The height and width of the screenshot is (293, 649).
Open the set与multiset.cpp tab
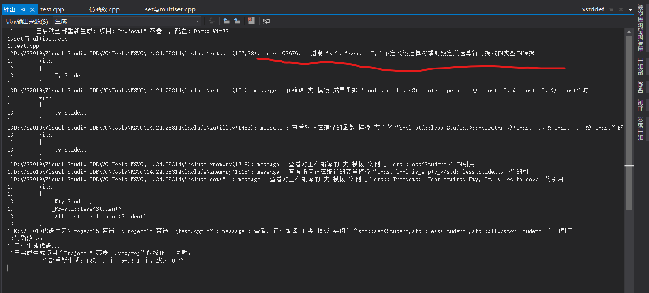tap(170, 9)
